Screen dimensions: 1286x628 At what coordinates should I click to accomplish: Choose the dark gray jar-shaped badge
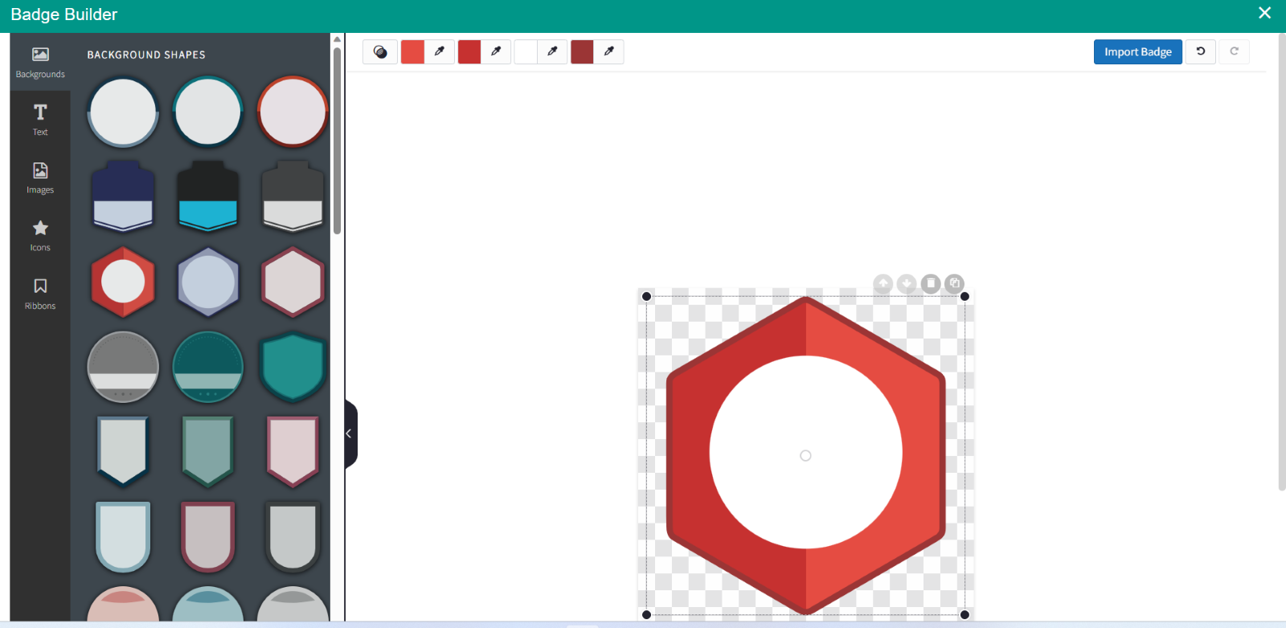tap(293, 196)
